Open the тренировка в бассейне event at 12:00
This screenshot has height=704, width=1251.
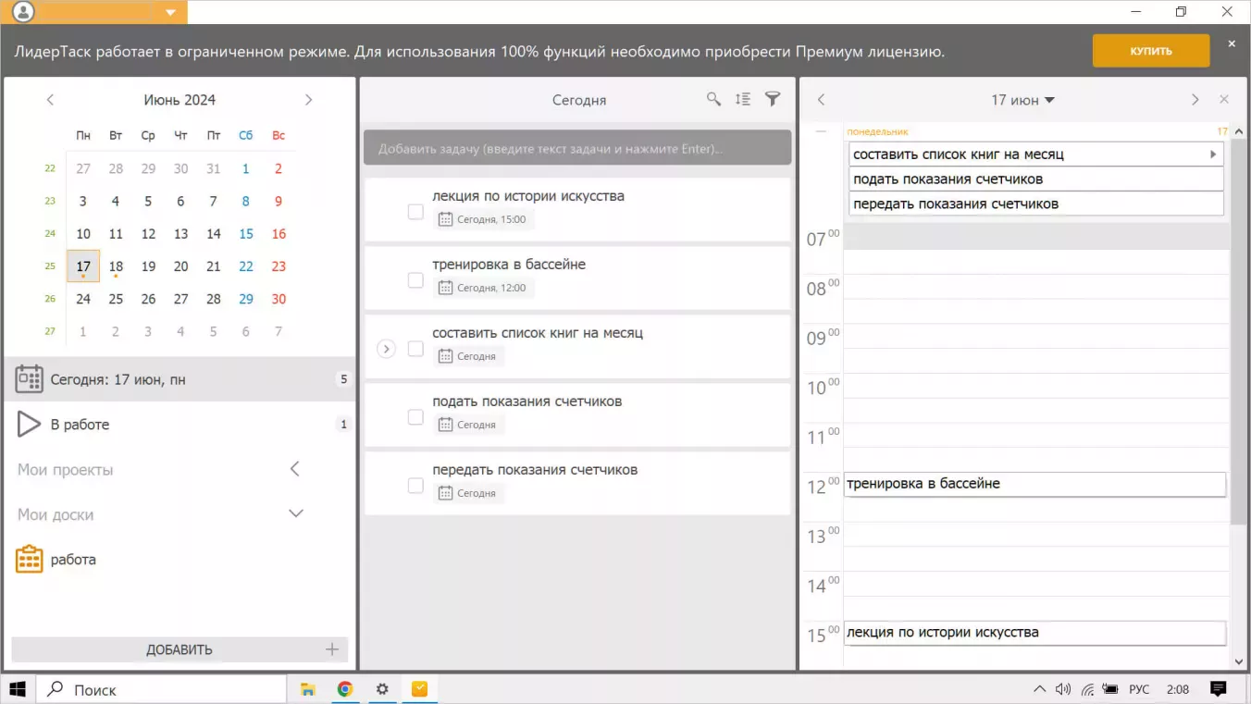[x=1034, y=484]
